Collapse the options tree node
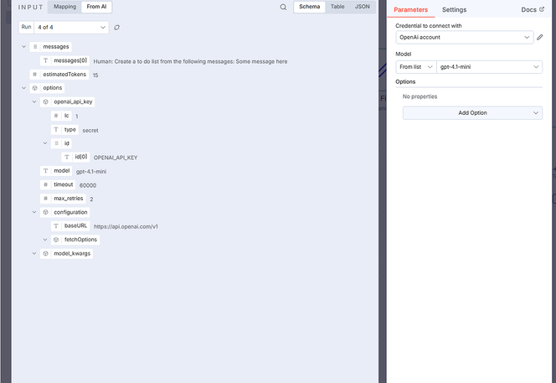Screen dimensions: 556x383 pos(23,87)
